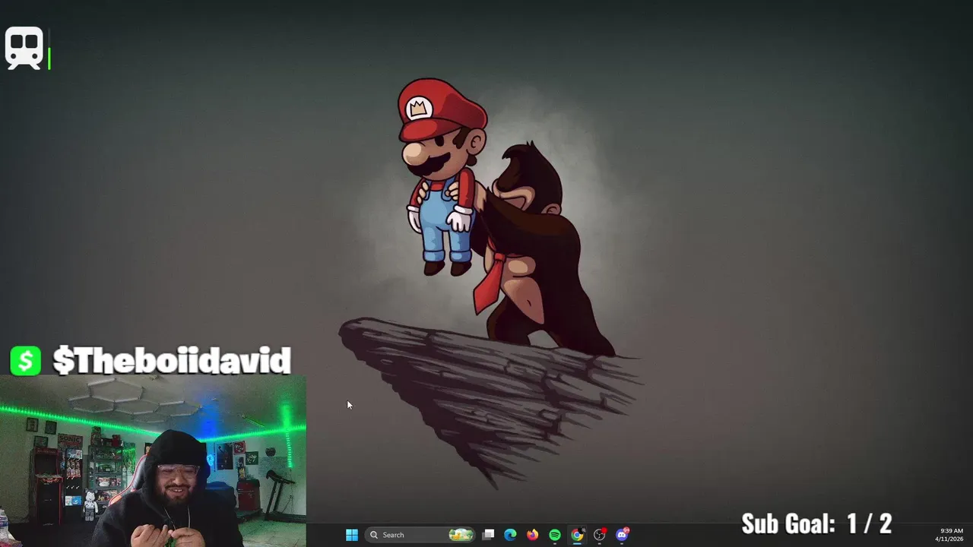The height and width of the screenshot is (547, 973).
Task: Open Task View from the taskbar
Action: [489, 535]
